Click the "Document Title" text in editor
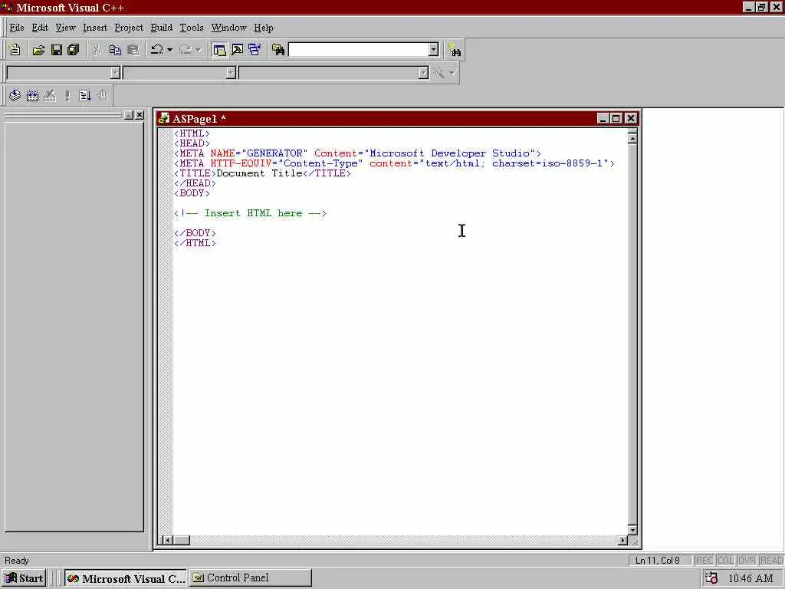785x589 pixels. (259, 173)
